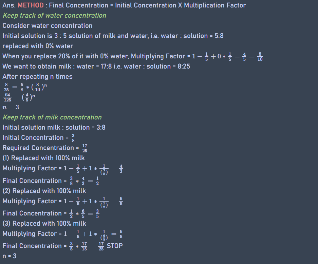
Task: Click the "Initial solution is 3 : 5" line
Action: pos(113,36)
